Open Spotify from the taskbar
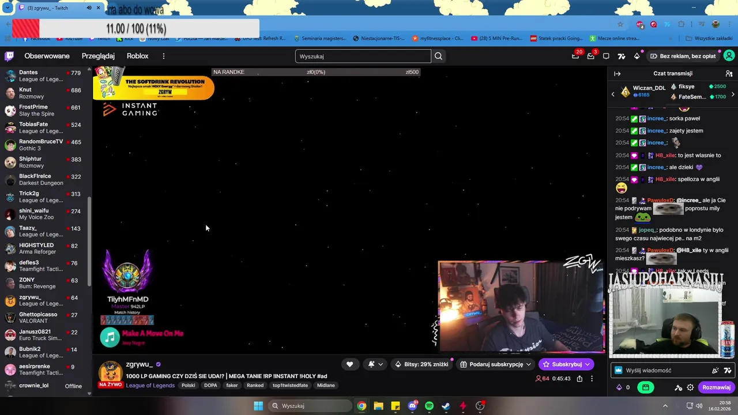 (429, 406)
